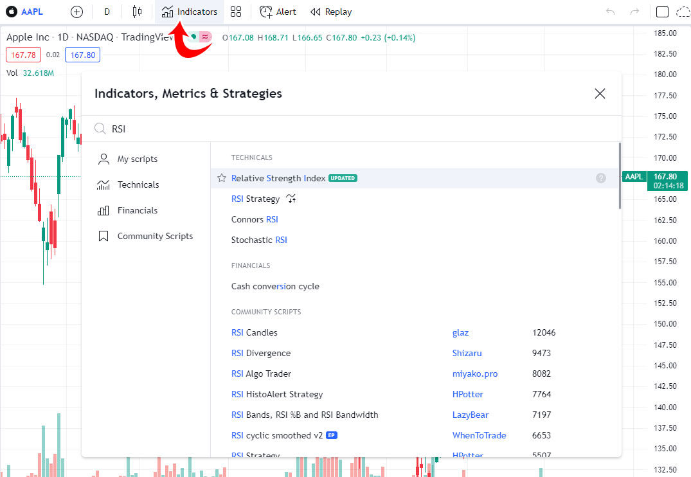Viewport: 691px width, 477px height.
Task: Click the help question mark on Relative Strength Index
Action: (x=601, y=178)
